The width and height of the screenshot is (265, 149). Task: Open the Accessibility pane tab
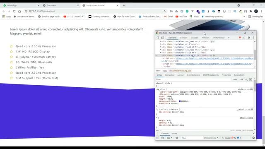pyautogui.click(x=239, y=75)
